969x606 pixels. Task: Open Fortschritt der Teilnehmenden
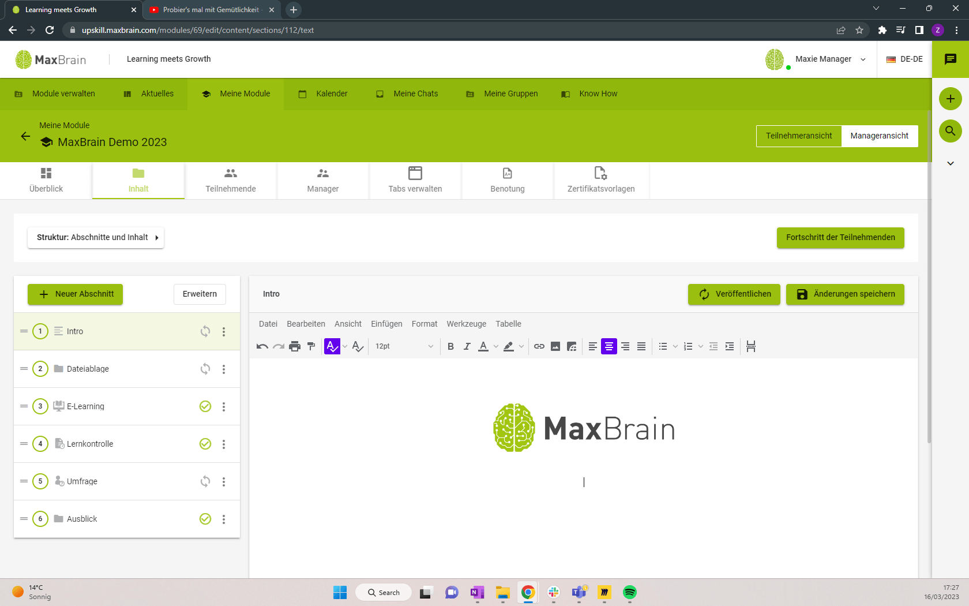tap(840, 238)
